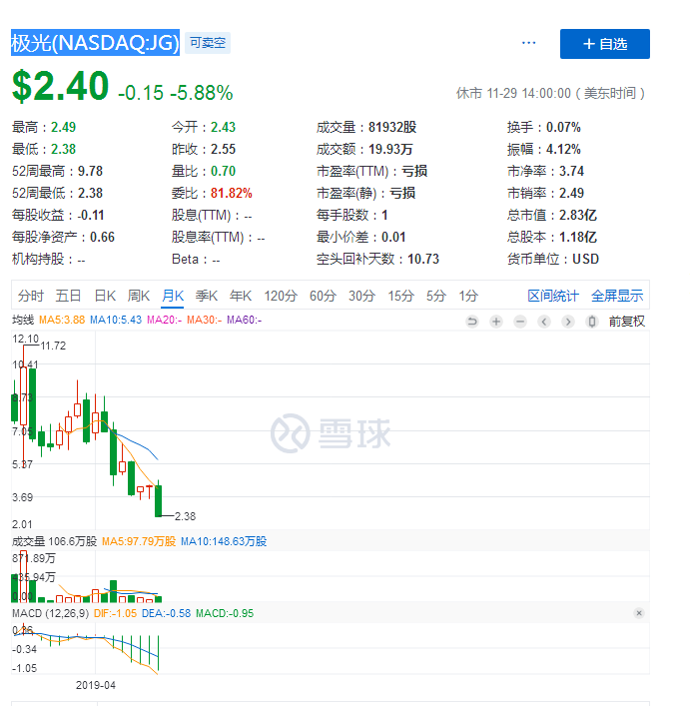Click the volume MA10:148.63万股 label
This screenshot has height=706, width=690.
[x=224, y=541]
